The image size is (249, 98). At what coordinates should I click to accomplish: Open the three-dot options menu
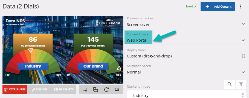[241, 7]
